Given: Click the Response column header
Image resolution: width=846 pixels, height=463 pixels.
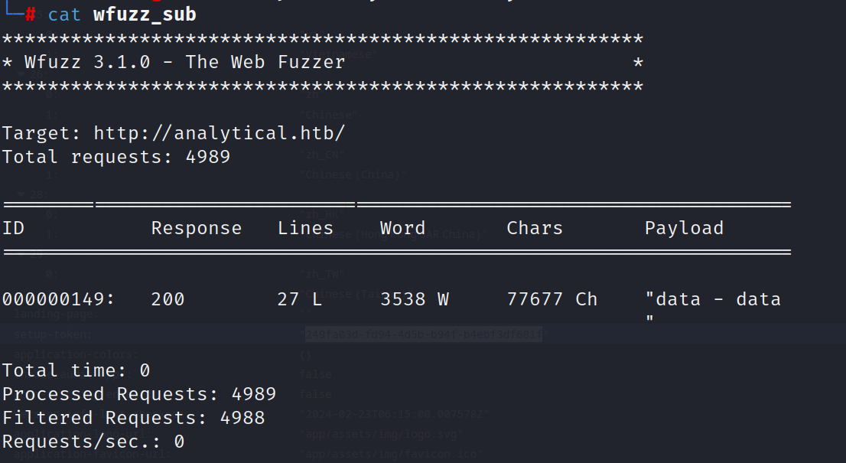Looking at the screenshot, I should (196, 228).
